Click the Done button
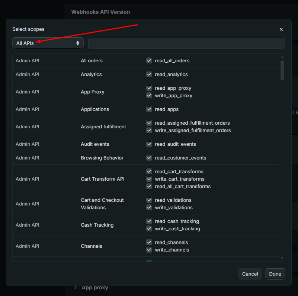Screen dimensions: 298x296 [x=275, y=274]
